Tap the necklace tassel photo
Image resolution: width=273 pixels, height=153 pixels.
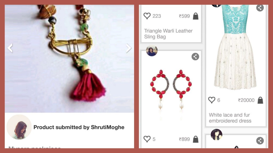[x=69, y=59]
